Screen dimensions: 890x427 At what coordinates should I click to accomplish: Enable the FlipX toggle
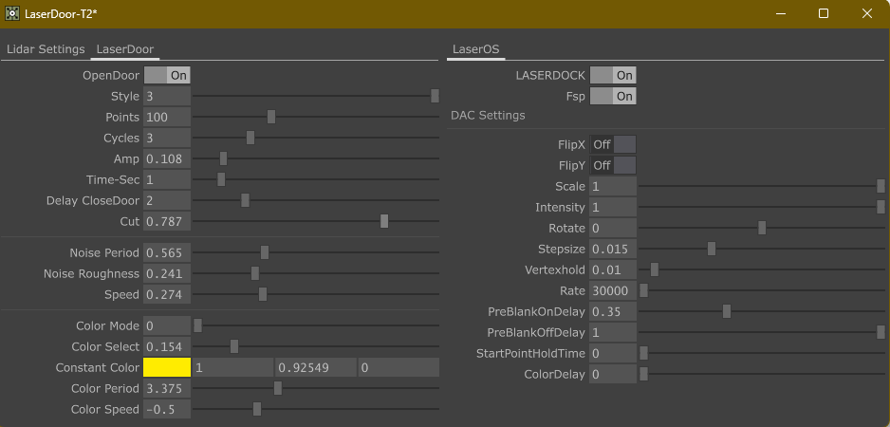coord(613,145)
